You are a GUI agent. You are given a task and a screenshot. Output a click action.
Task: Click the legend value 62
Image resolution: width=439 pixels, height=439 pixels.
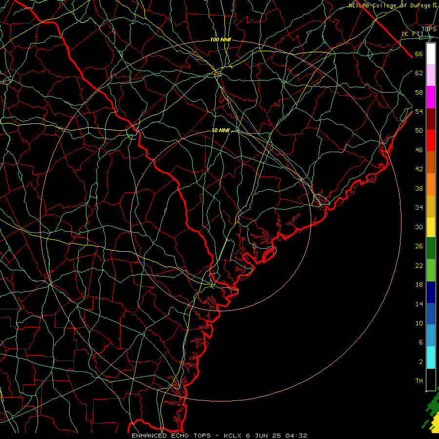[419, 73]
